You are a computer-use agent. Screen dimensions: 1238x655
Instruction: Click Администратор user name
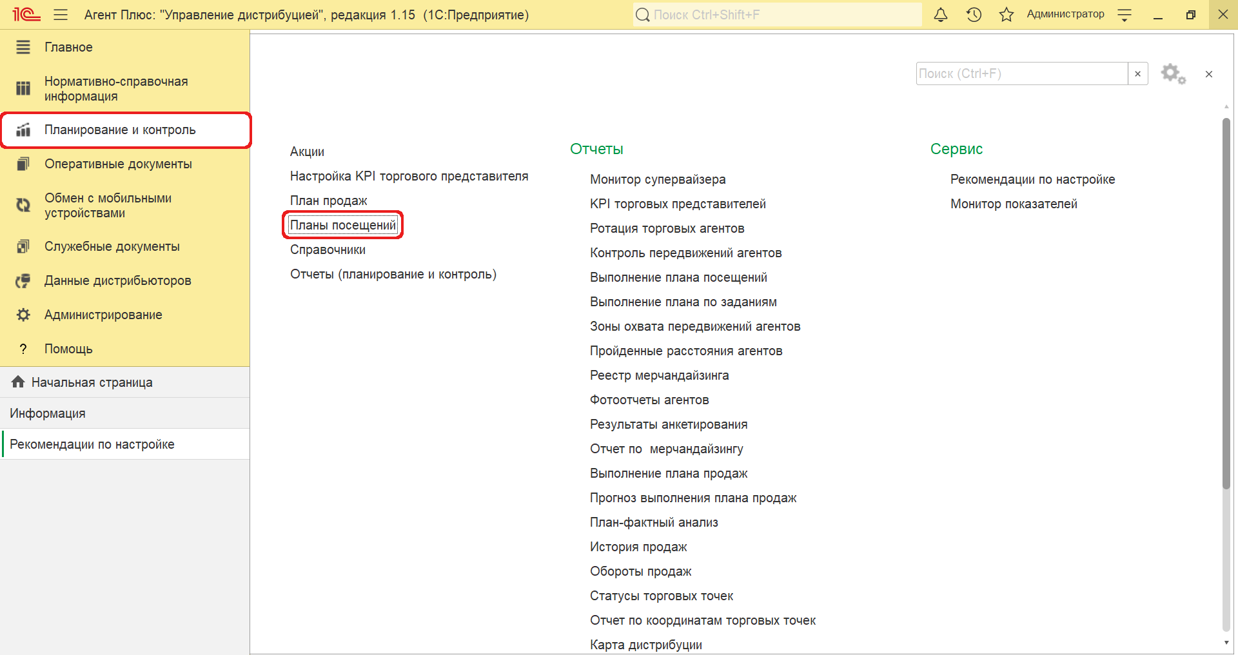(x=1065, y=14)
